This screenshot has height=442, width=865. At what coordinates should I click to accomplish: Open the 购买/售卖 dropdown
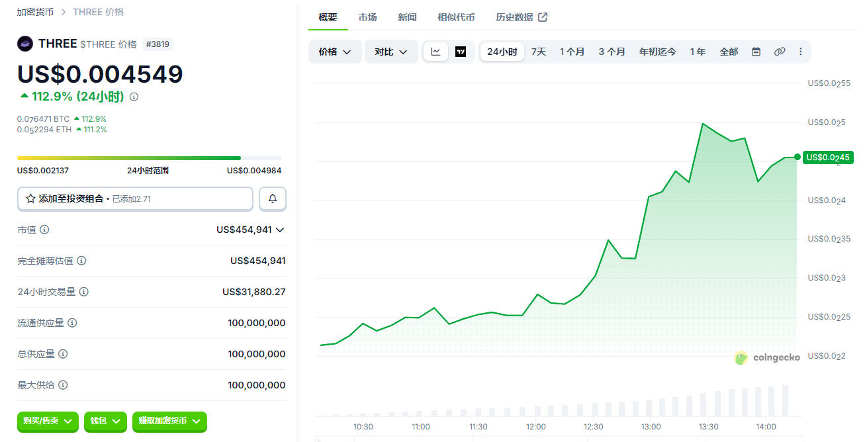coord(48,421)
